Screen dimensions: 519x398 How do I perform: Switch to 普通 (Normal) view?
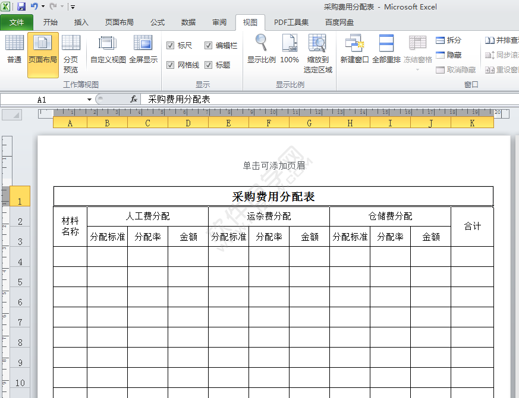pyautogui.click(x=13, y=50)
